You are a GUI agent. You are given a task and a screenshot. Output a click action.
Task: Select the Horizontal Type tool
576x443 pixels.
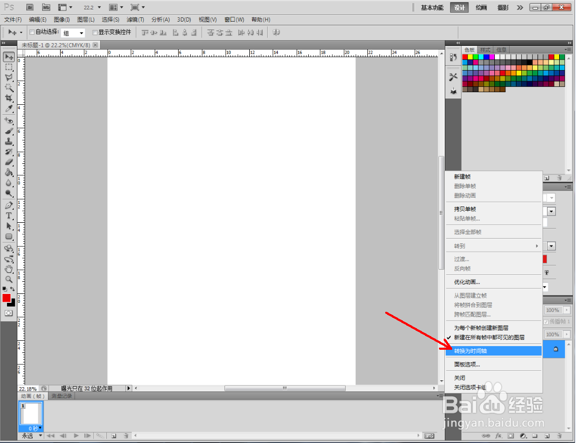[x=9, y=215]
